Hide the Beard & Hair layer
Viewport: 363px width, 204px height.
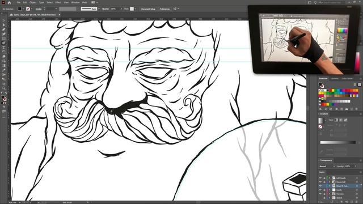point(320,186)
